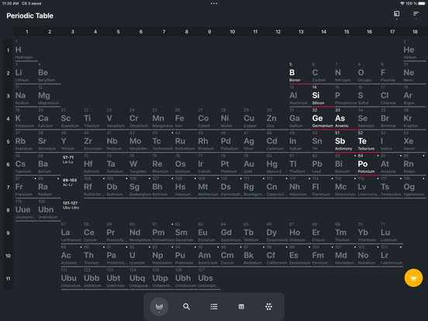Open the Carbon element cell
The width and height of the screenshot is (428, 321).
click(x=323, y=73)
